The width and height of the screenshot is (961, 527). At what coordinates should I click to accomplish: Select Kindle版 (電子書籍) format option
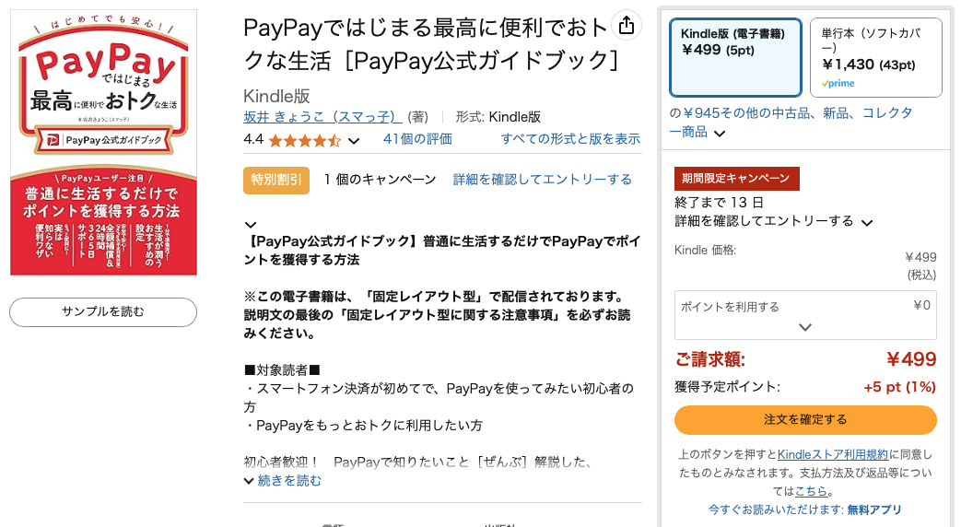[735, 58]
